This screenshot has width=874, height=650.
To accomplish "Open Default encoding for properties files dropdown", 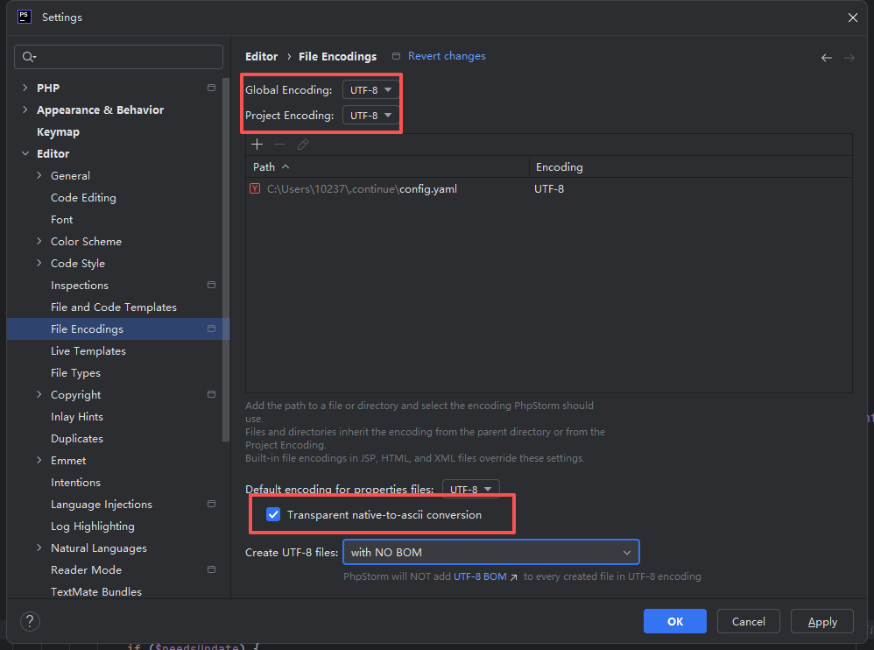I will click(471, 489).
